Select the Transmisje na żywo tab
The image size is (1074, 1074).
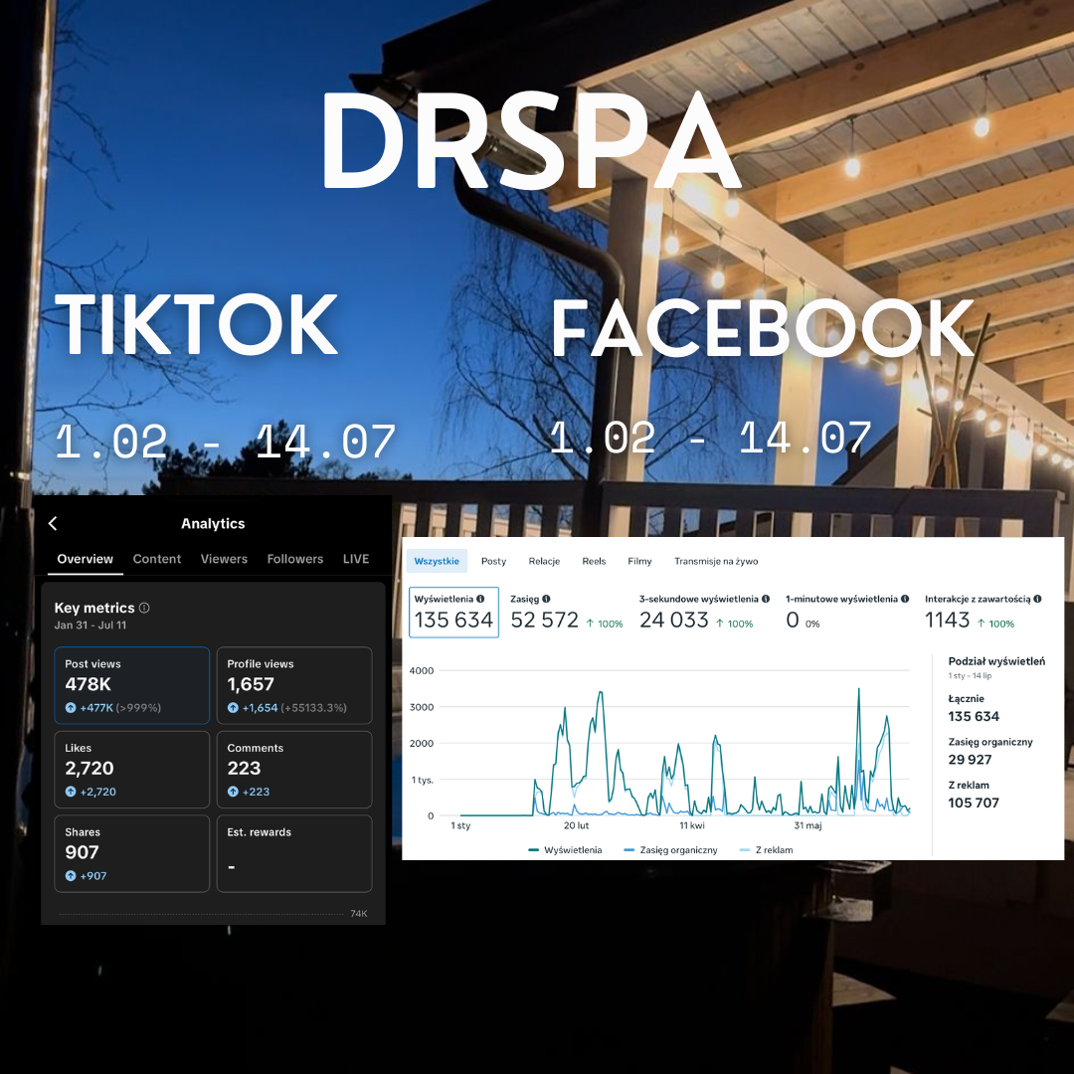pos(716,561)
